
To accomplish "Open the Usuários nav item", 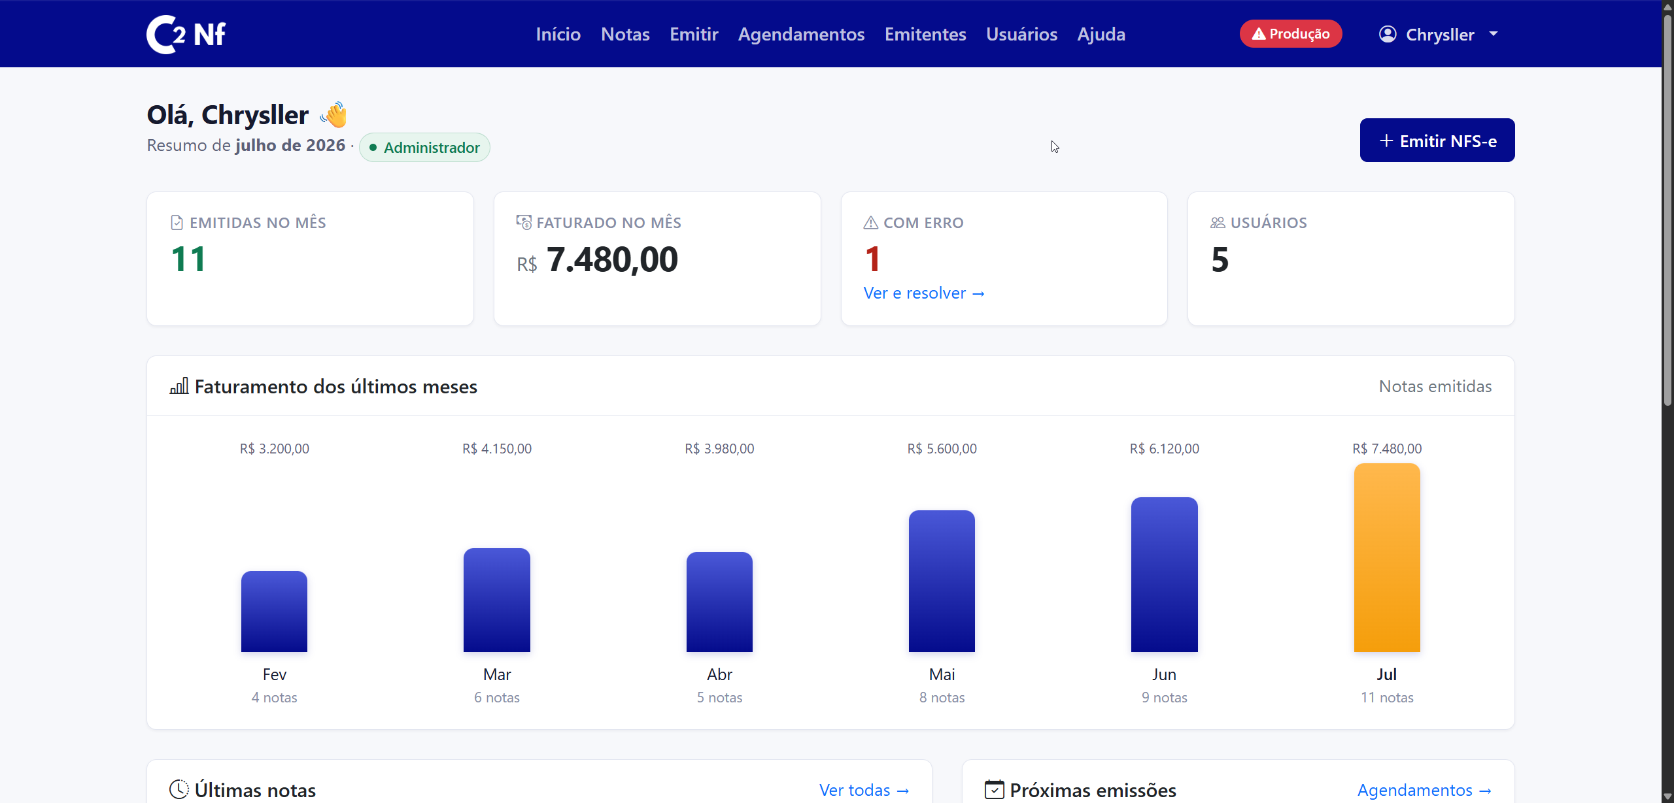I will coord(1021,34).
